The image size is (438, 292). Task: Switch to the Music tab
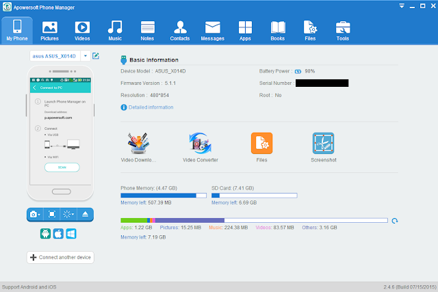tap(115, 30)
